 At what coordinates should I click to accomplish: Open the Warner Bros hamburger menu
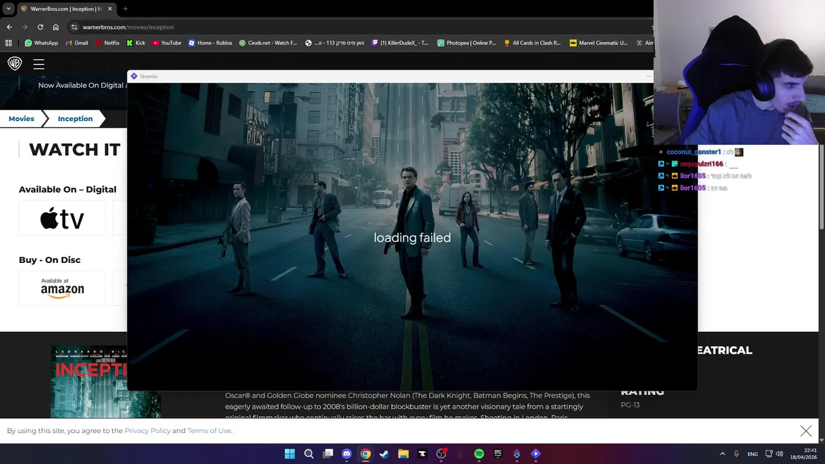(x=39, y=64)
